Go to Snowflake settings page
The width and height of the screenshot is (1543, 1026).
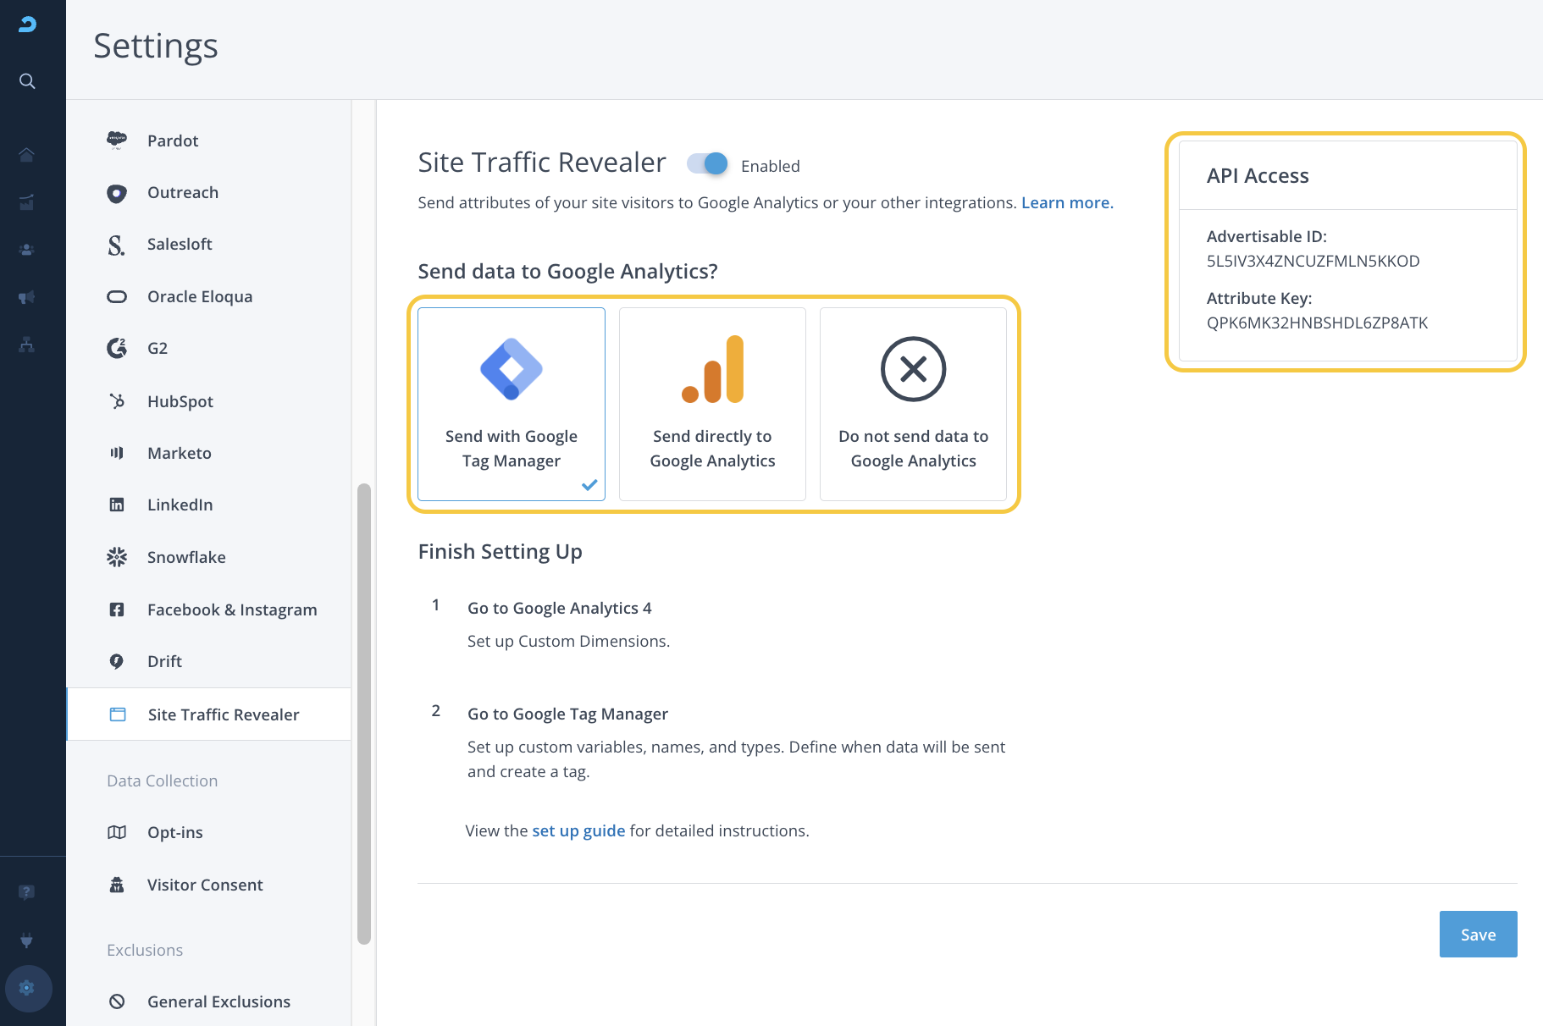[186, 557]
